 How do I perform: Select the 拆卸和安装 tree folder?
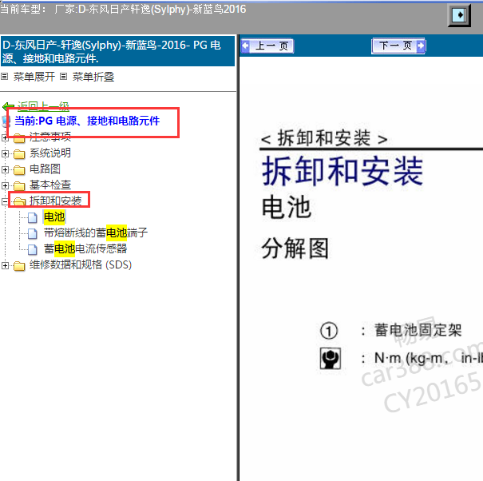(x=55, y=201)
